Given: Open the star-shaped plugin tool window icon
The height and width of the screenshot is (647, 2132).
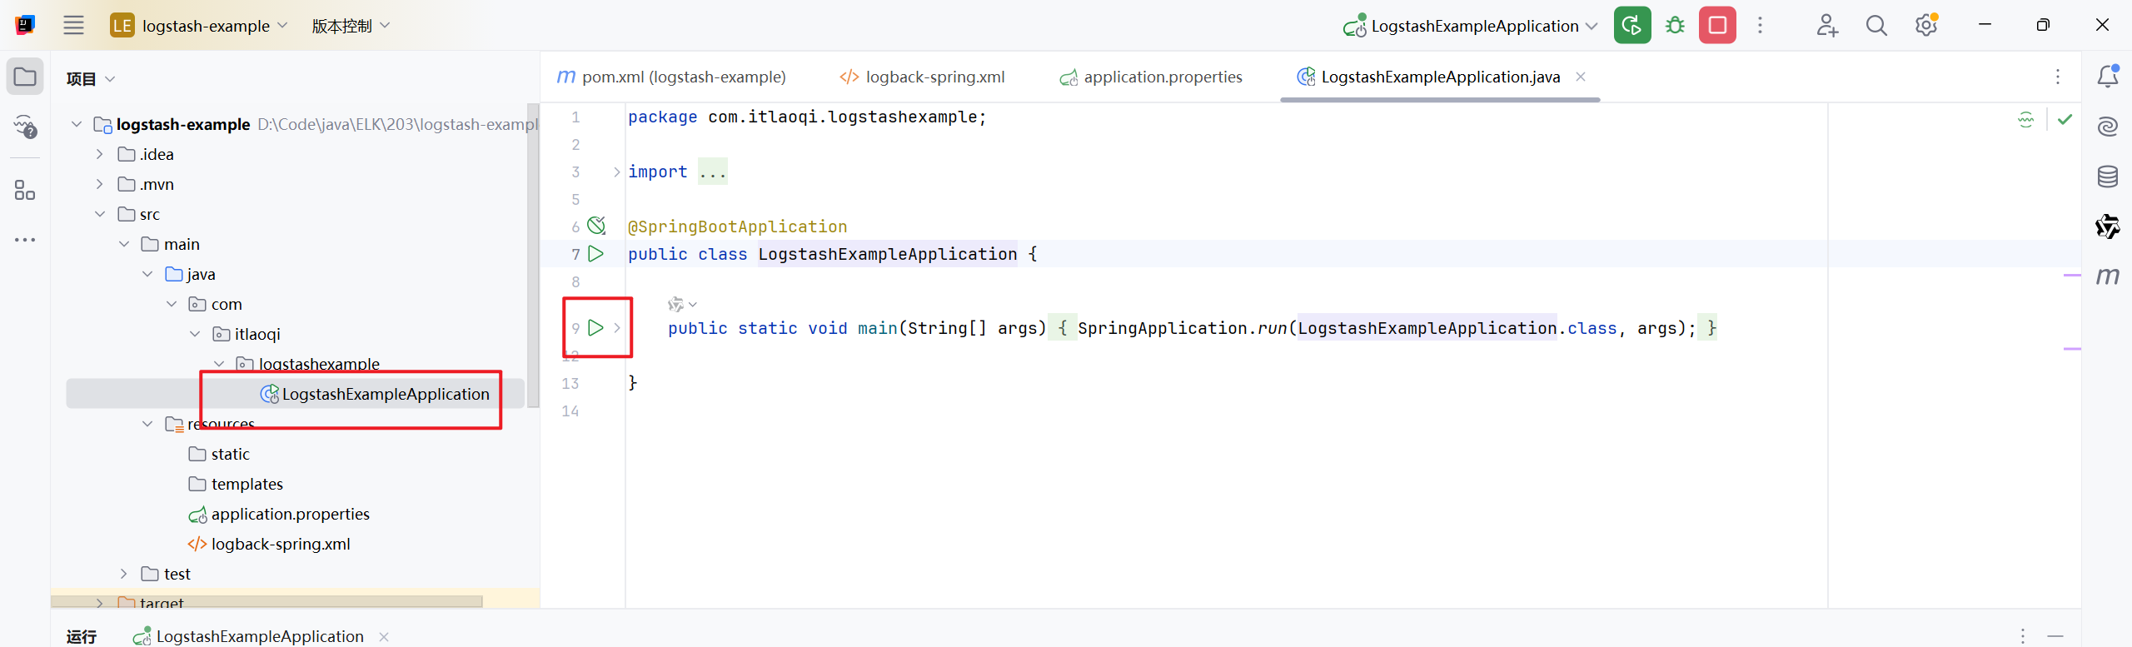Looking at the screenshot, I should click(2108, 226).
